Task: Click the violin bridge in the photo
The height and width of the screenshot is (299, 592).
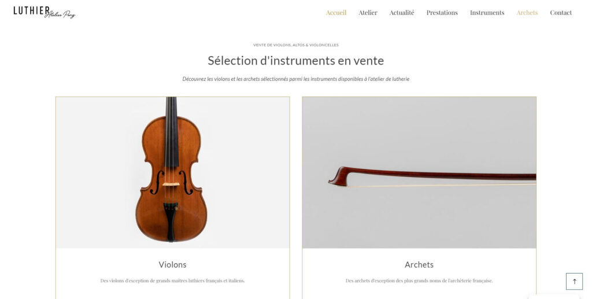Action: pos(171,184)
